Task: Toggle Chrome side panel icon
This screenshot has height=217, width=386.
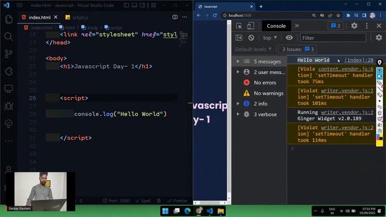Action: (x=364, y=16)
